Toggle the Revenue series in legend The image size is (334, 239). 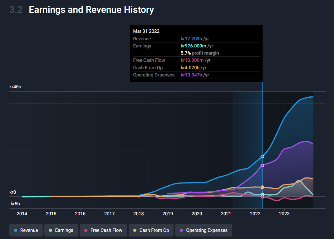pos(26,230)
